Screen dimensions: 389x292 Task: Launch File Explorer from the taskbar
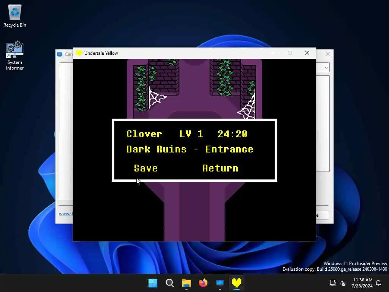click(186, 283)
